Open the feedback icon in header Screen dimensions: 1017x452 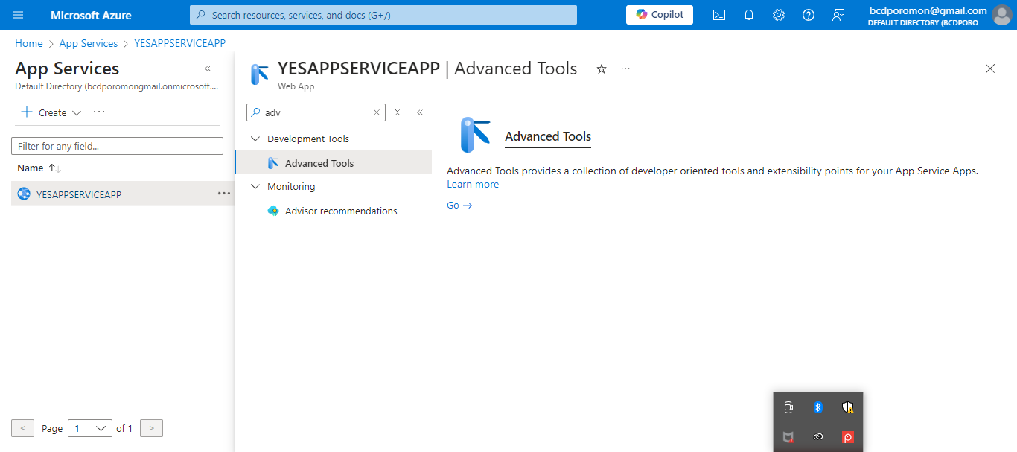click(x=838, y=15)
